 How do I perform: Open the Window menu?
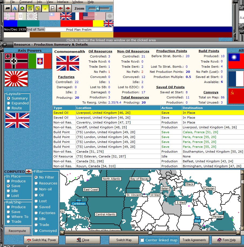point(78,2)
